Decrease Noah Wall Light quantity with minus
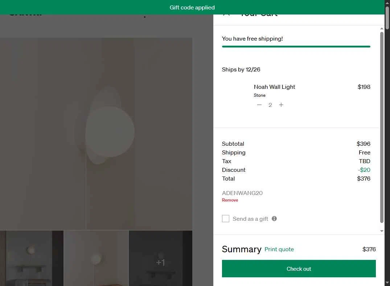Image resolution: width=390 pixels, height=286 pixels. pos(259,105)
